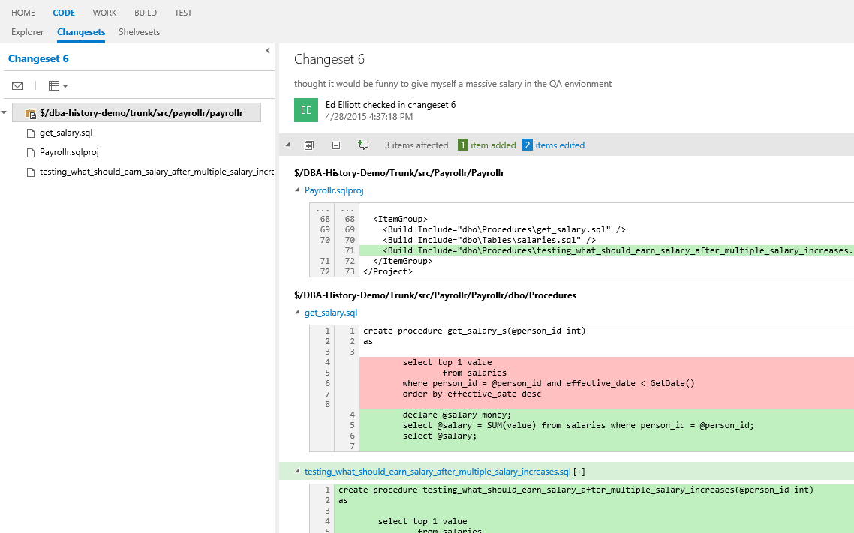
Task: Select Payrollr.sqlproj in the file tree
Action: 69,152
